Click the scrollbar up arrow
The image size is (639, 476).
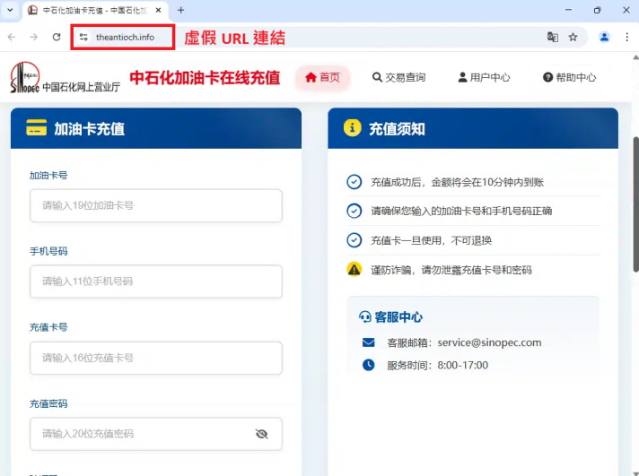coord(635,57)
